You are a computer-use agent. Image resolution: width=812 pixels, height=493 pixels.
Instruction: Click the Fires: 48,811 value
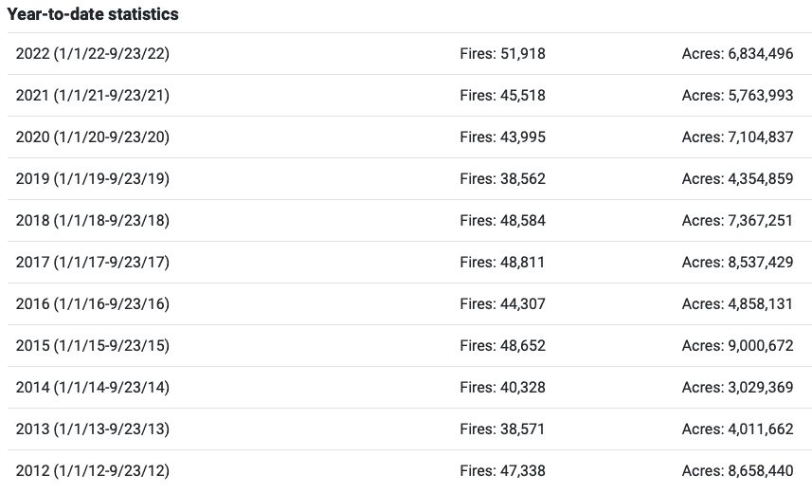click(x=502, y=263)
